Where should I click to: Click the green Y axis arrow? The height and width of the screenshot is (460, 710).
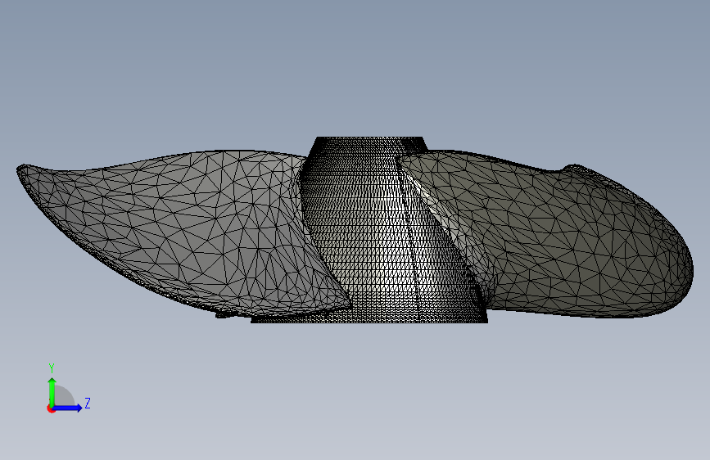(52, 392)
